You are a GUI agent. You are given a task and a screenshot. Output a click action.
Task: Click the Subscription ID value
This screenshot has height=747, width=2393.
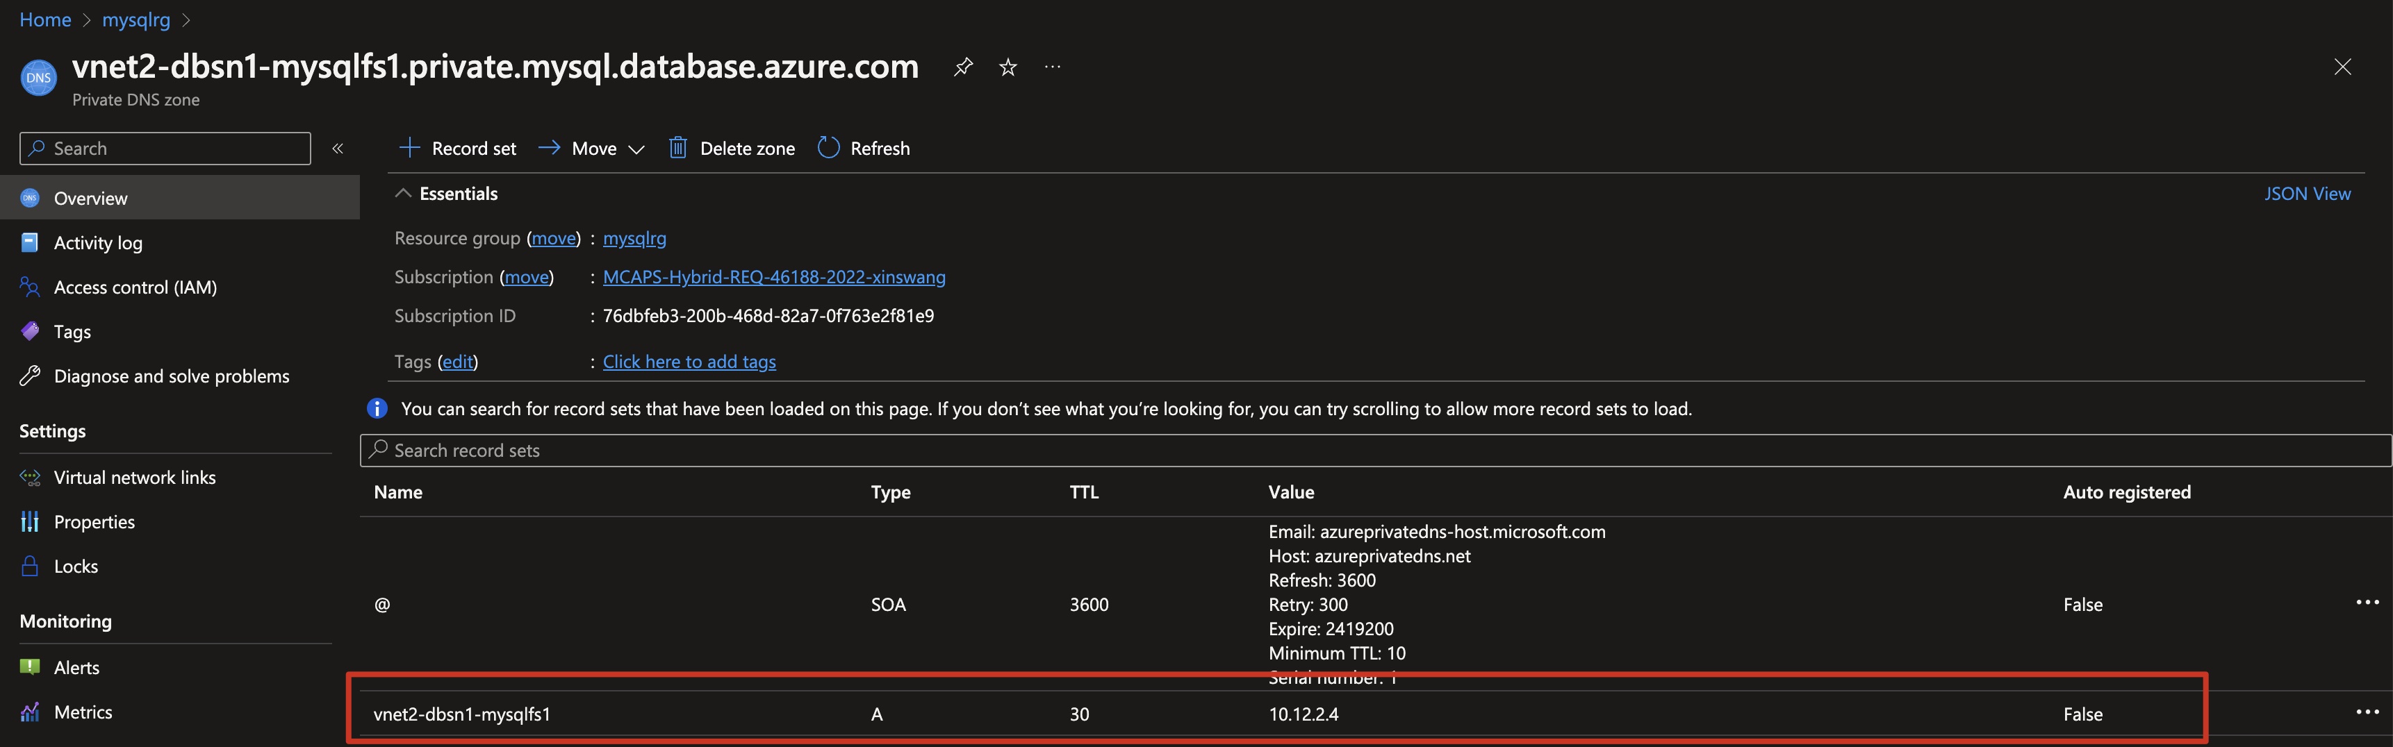point(768,317)
